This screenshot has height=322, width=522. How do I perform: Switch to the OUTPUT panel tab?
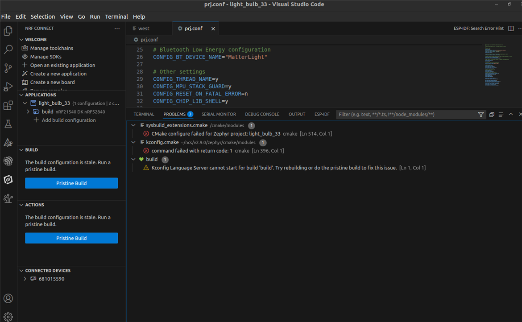point(297,115)
